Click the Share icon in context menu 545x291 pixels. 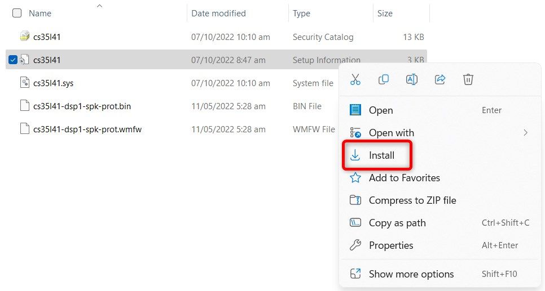tap(440, 79)
